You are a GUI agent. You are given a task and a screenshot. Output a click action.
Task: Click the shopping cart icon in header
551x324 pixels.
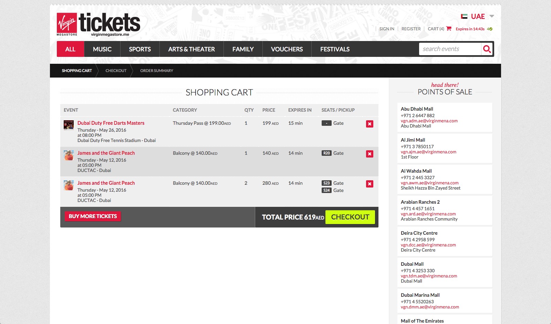coord(449,29)
